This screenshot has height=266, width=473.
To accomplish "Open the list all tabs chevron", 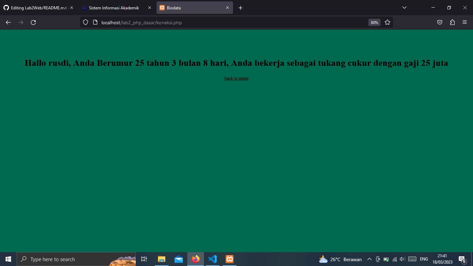I will pyautogui.click(x=404, y=7).
